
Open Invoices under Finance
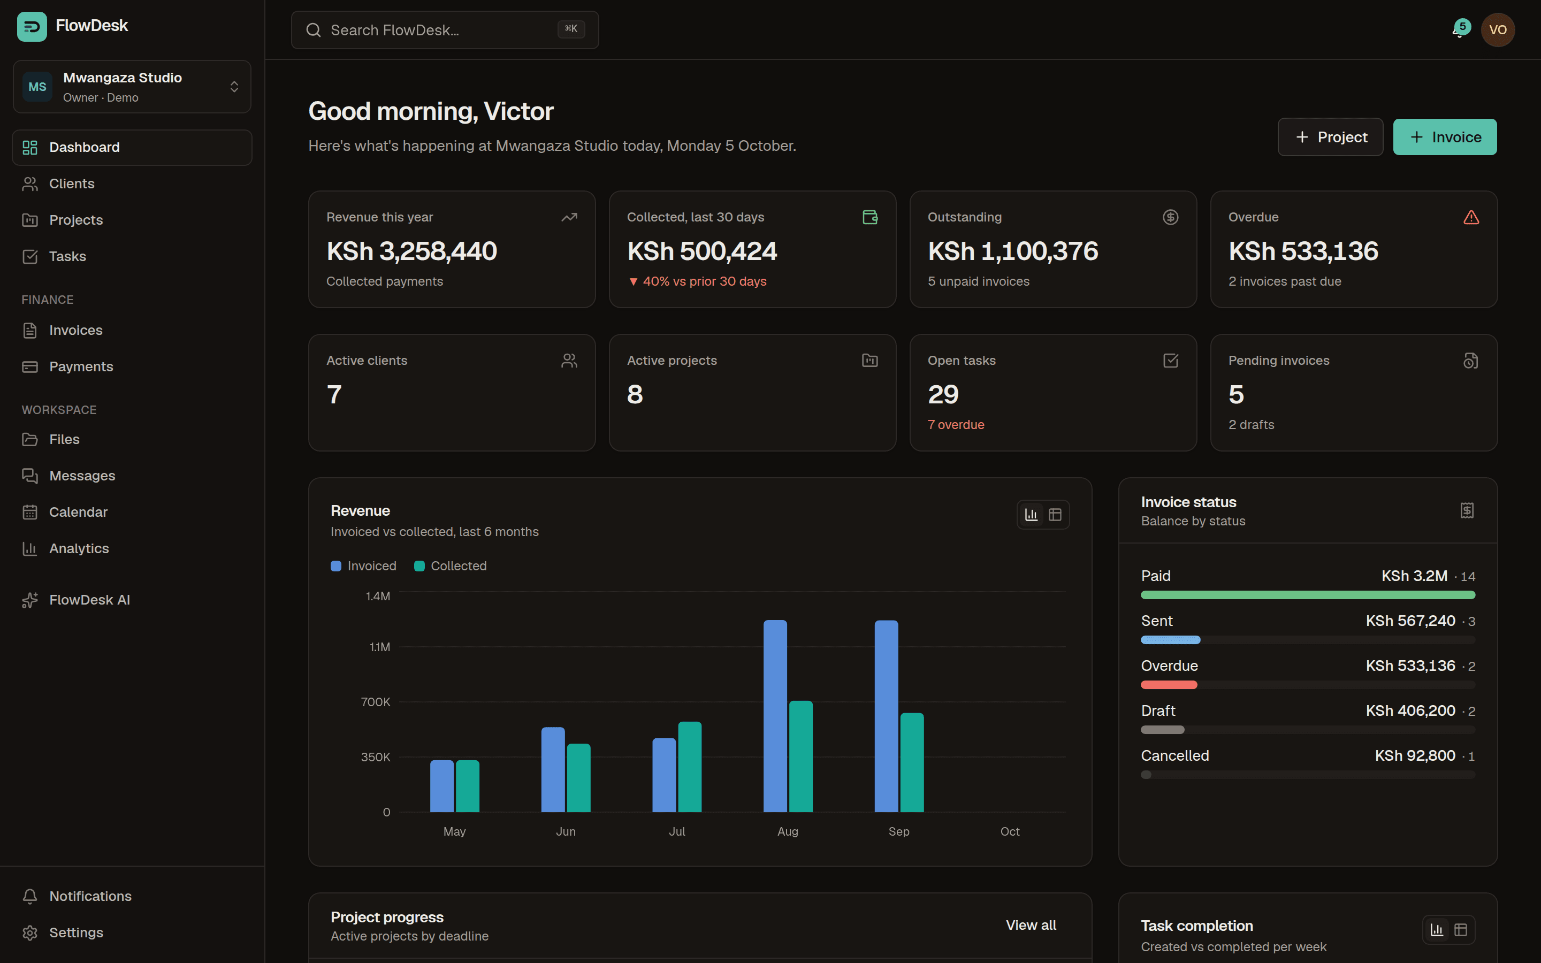[x=133, y=330]
